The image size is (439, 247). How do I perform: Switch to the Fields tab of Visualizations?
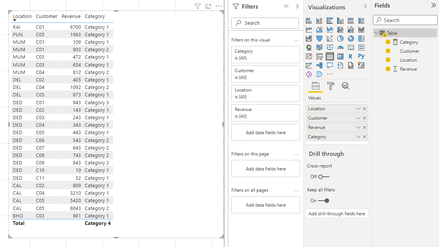[x=316, y=86]
